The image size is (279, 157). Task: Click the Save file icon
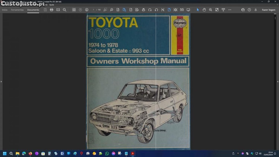pyautogui.click(x=45, y=10)
